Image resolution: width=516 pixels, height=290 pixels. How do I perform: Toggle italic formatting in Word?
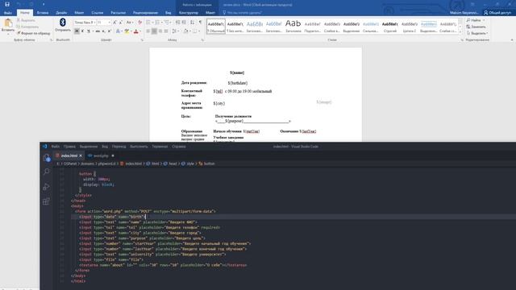coord(82,31)
